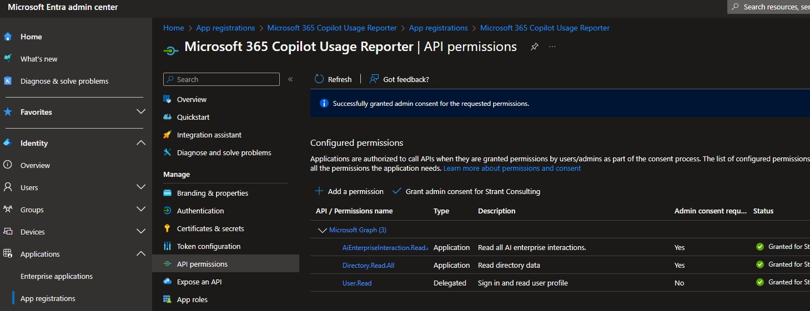Open Learn more about permissions and consent link
The image size is (810, 311).
pyautogui.click(x=512, y=168)
